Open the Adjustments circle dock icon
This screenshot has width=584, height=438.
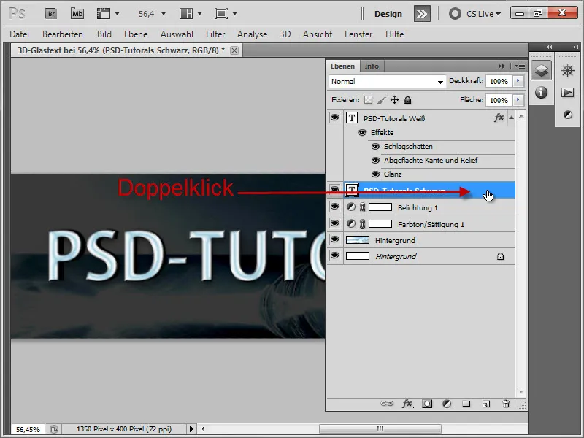pyautogui.click(x=568, y=115)
